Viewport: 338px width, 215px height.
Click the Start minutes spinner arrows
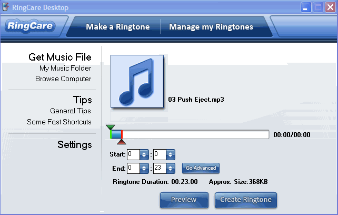[144, 154]
